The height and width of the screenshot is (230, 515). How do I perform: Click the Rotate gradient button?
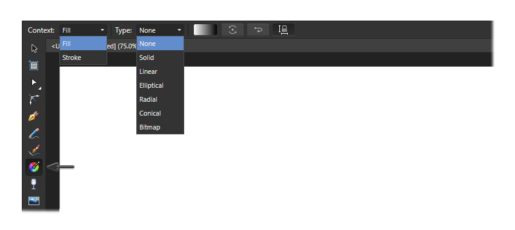coord(233,30)
